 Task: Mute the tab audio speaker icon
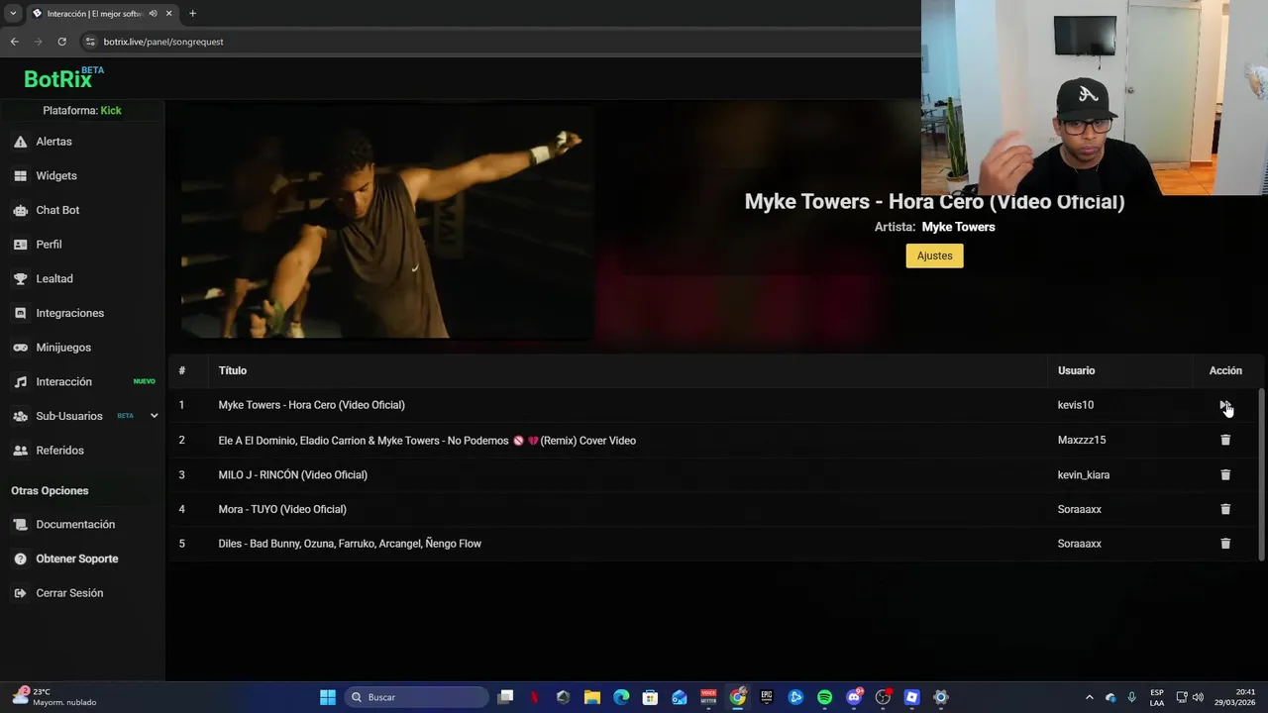click(x=153, y=13)
